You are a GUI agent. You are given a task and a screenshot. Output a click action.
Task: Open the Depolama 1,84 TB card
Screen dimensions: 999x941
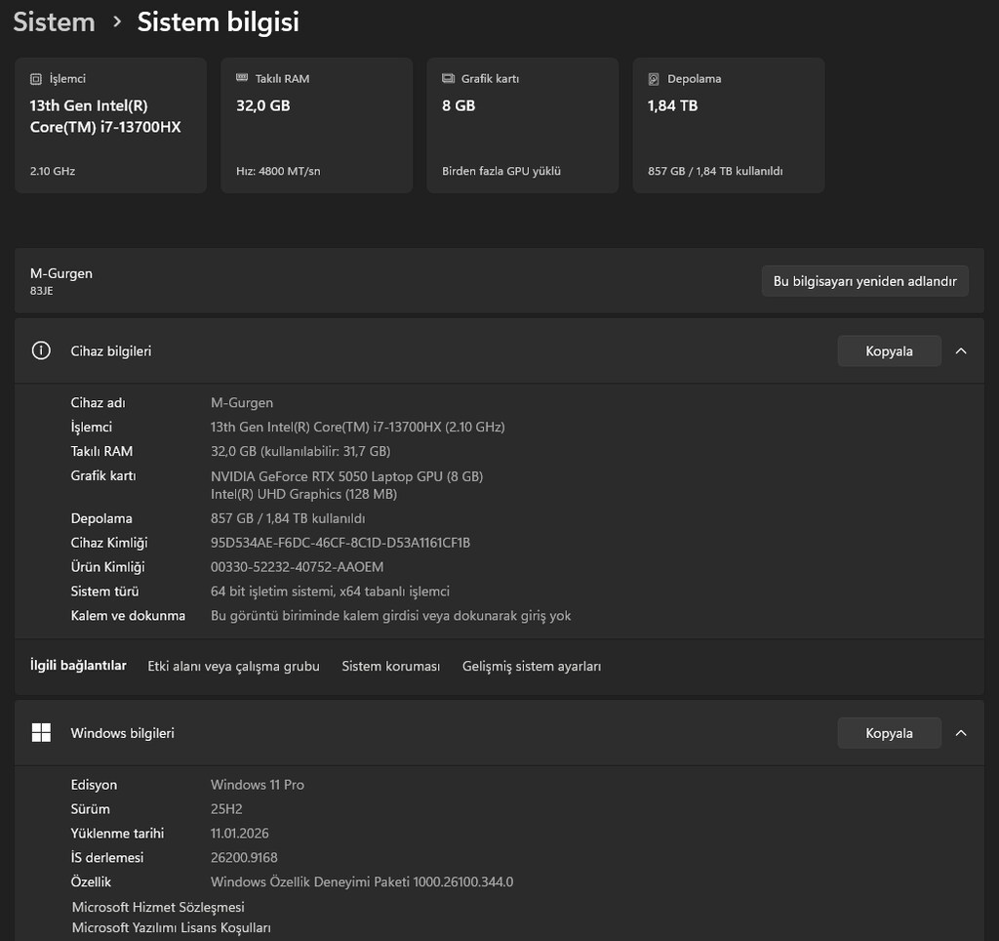pyautogui.click(x=729, y=126)
